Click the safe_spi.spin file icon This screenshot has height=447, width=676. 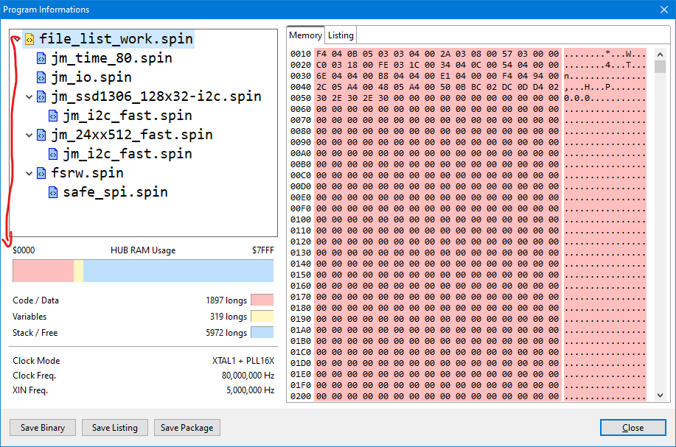pyautogui.click(x=53, y=192)
